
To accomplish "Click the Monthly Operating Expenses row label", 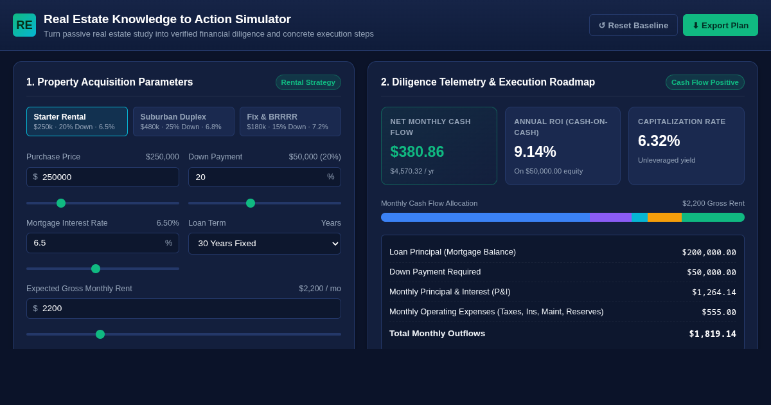I will [x=497, y=312].
